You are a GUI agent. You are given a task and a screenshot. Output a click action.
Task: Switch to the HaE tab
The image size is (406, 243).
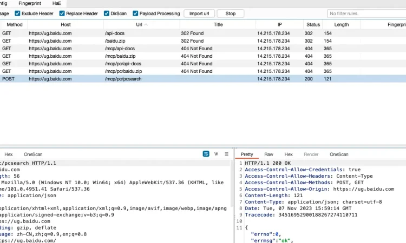click(57, 3)
